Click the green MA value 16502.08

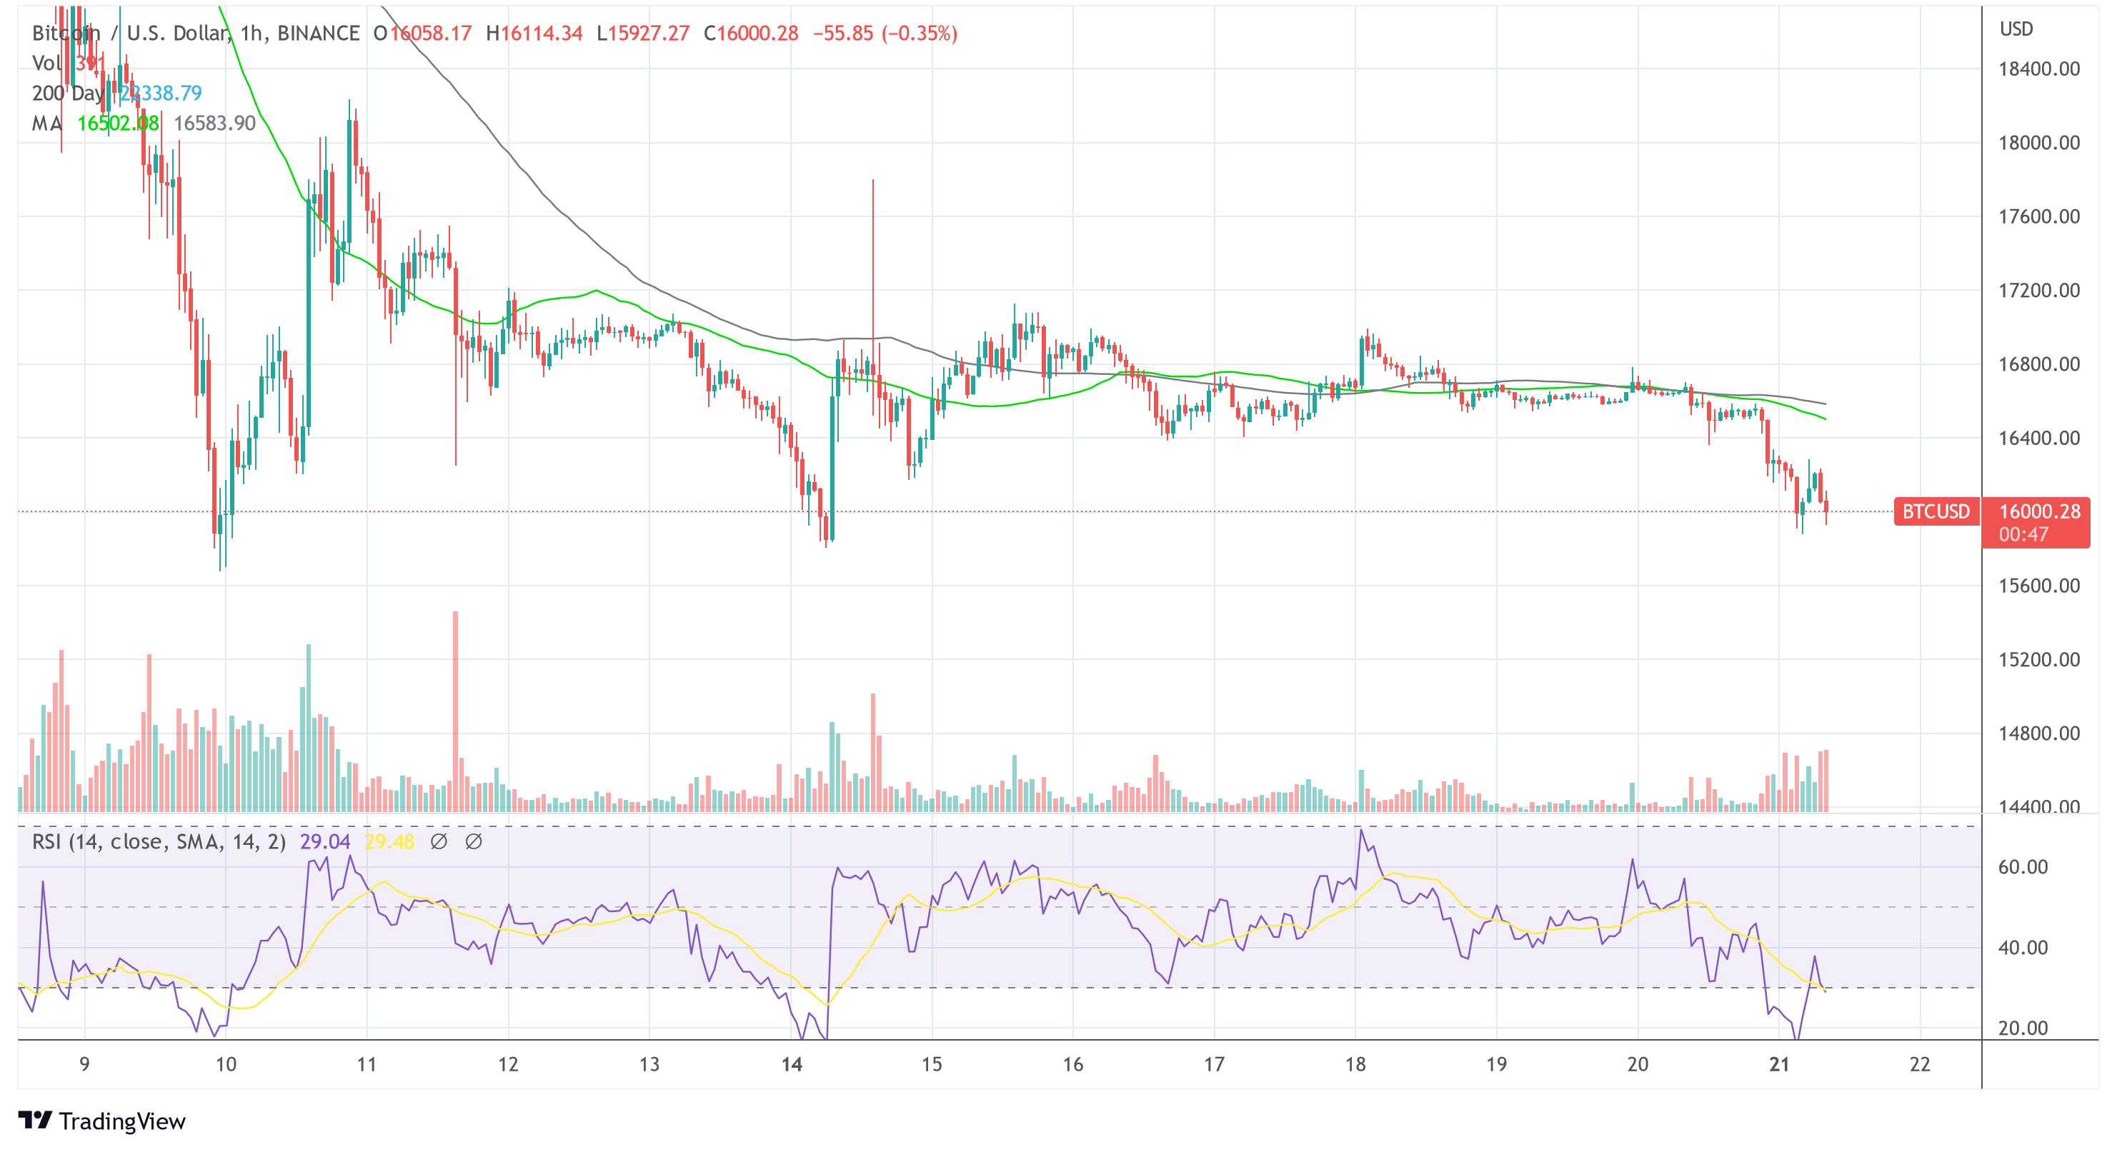coord(119,124)
